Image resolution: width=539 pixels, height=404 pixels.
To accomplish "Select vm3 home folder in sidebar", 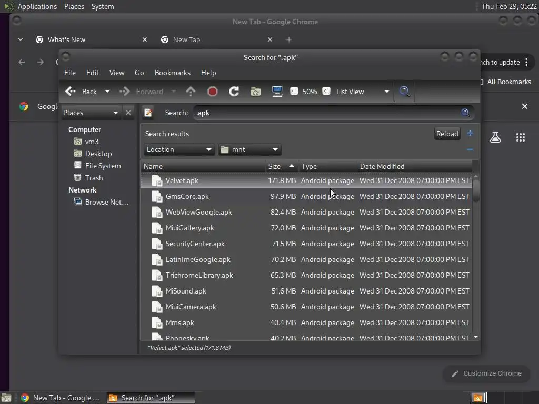I will (x=87, y=142).
